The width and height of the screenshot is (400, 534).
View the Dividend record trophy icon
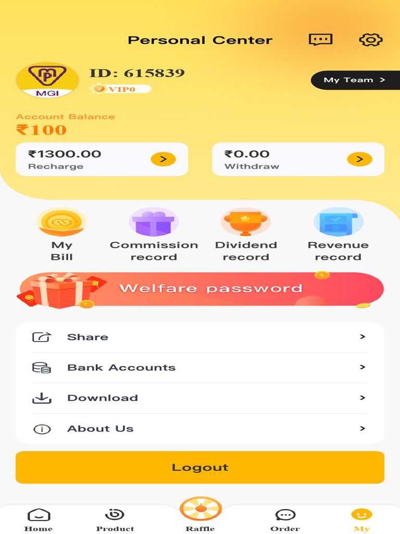point(245,222)
